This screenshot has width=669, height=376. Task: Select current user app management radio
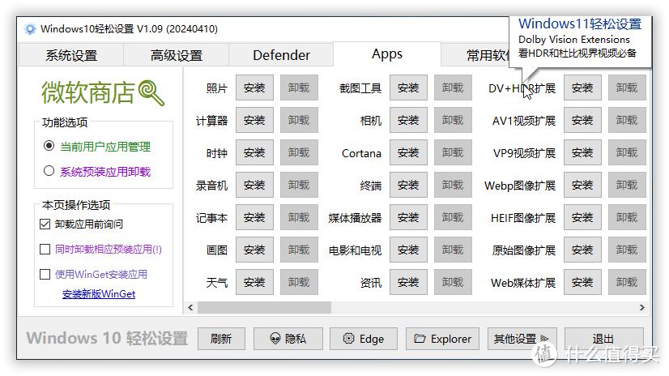coord(49,146)
